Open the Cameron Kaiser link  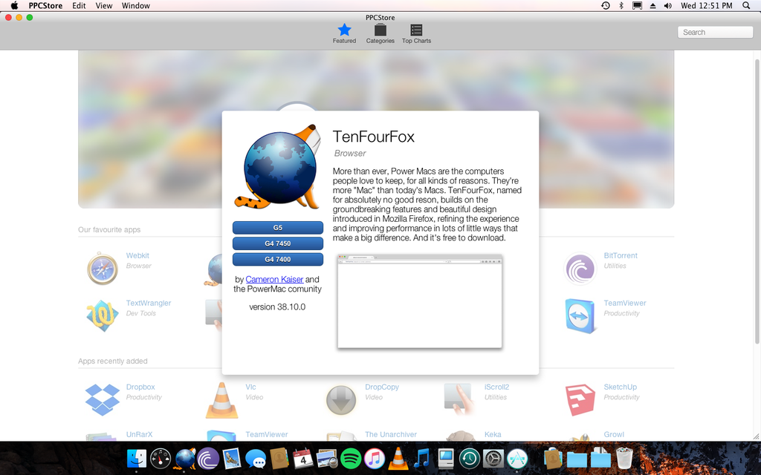coord(274,279)
